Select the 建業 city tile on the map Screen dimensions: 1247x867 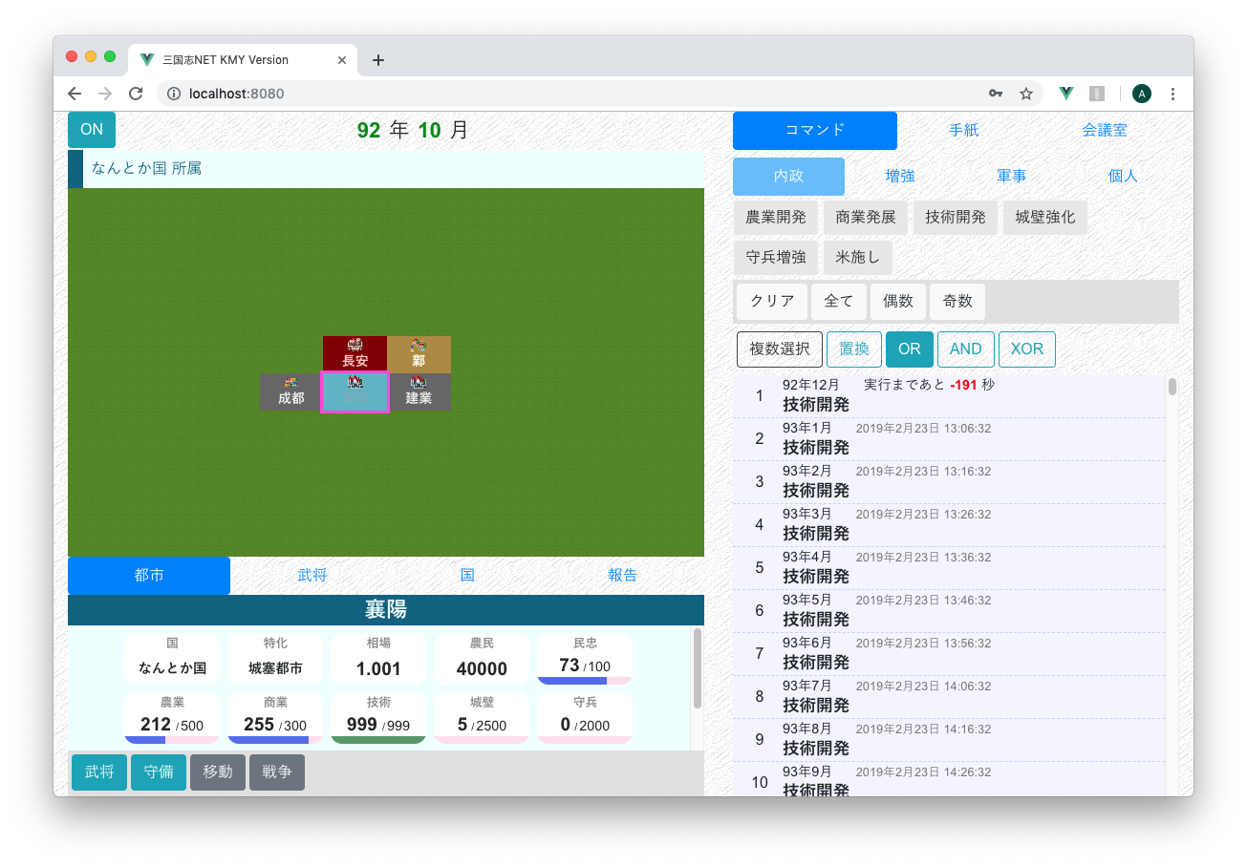click(419, 391)
